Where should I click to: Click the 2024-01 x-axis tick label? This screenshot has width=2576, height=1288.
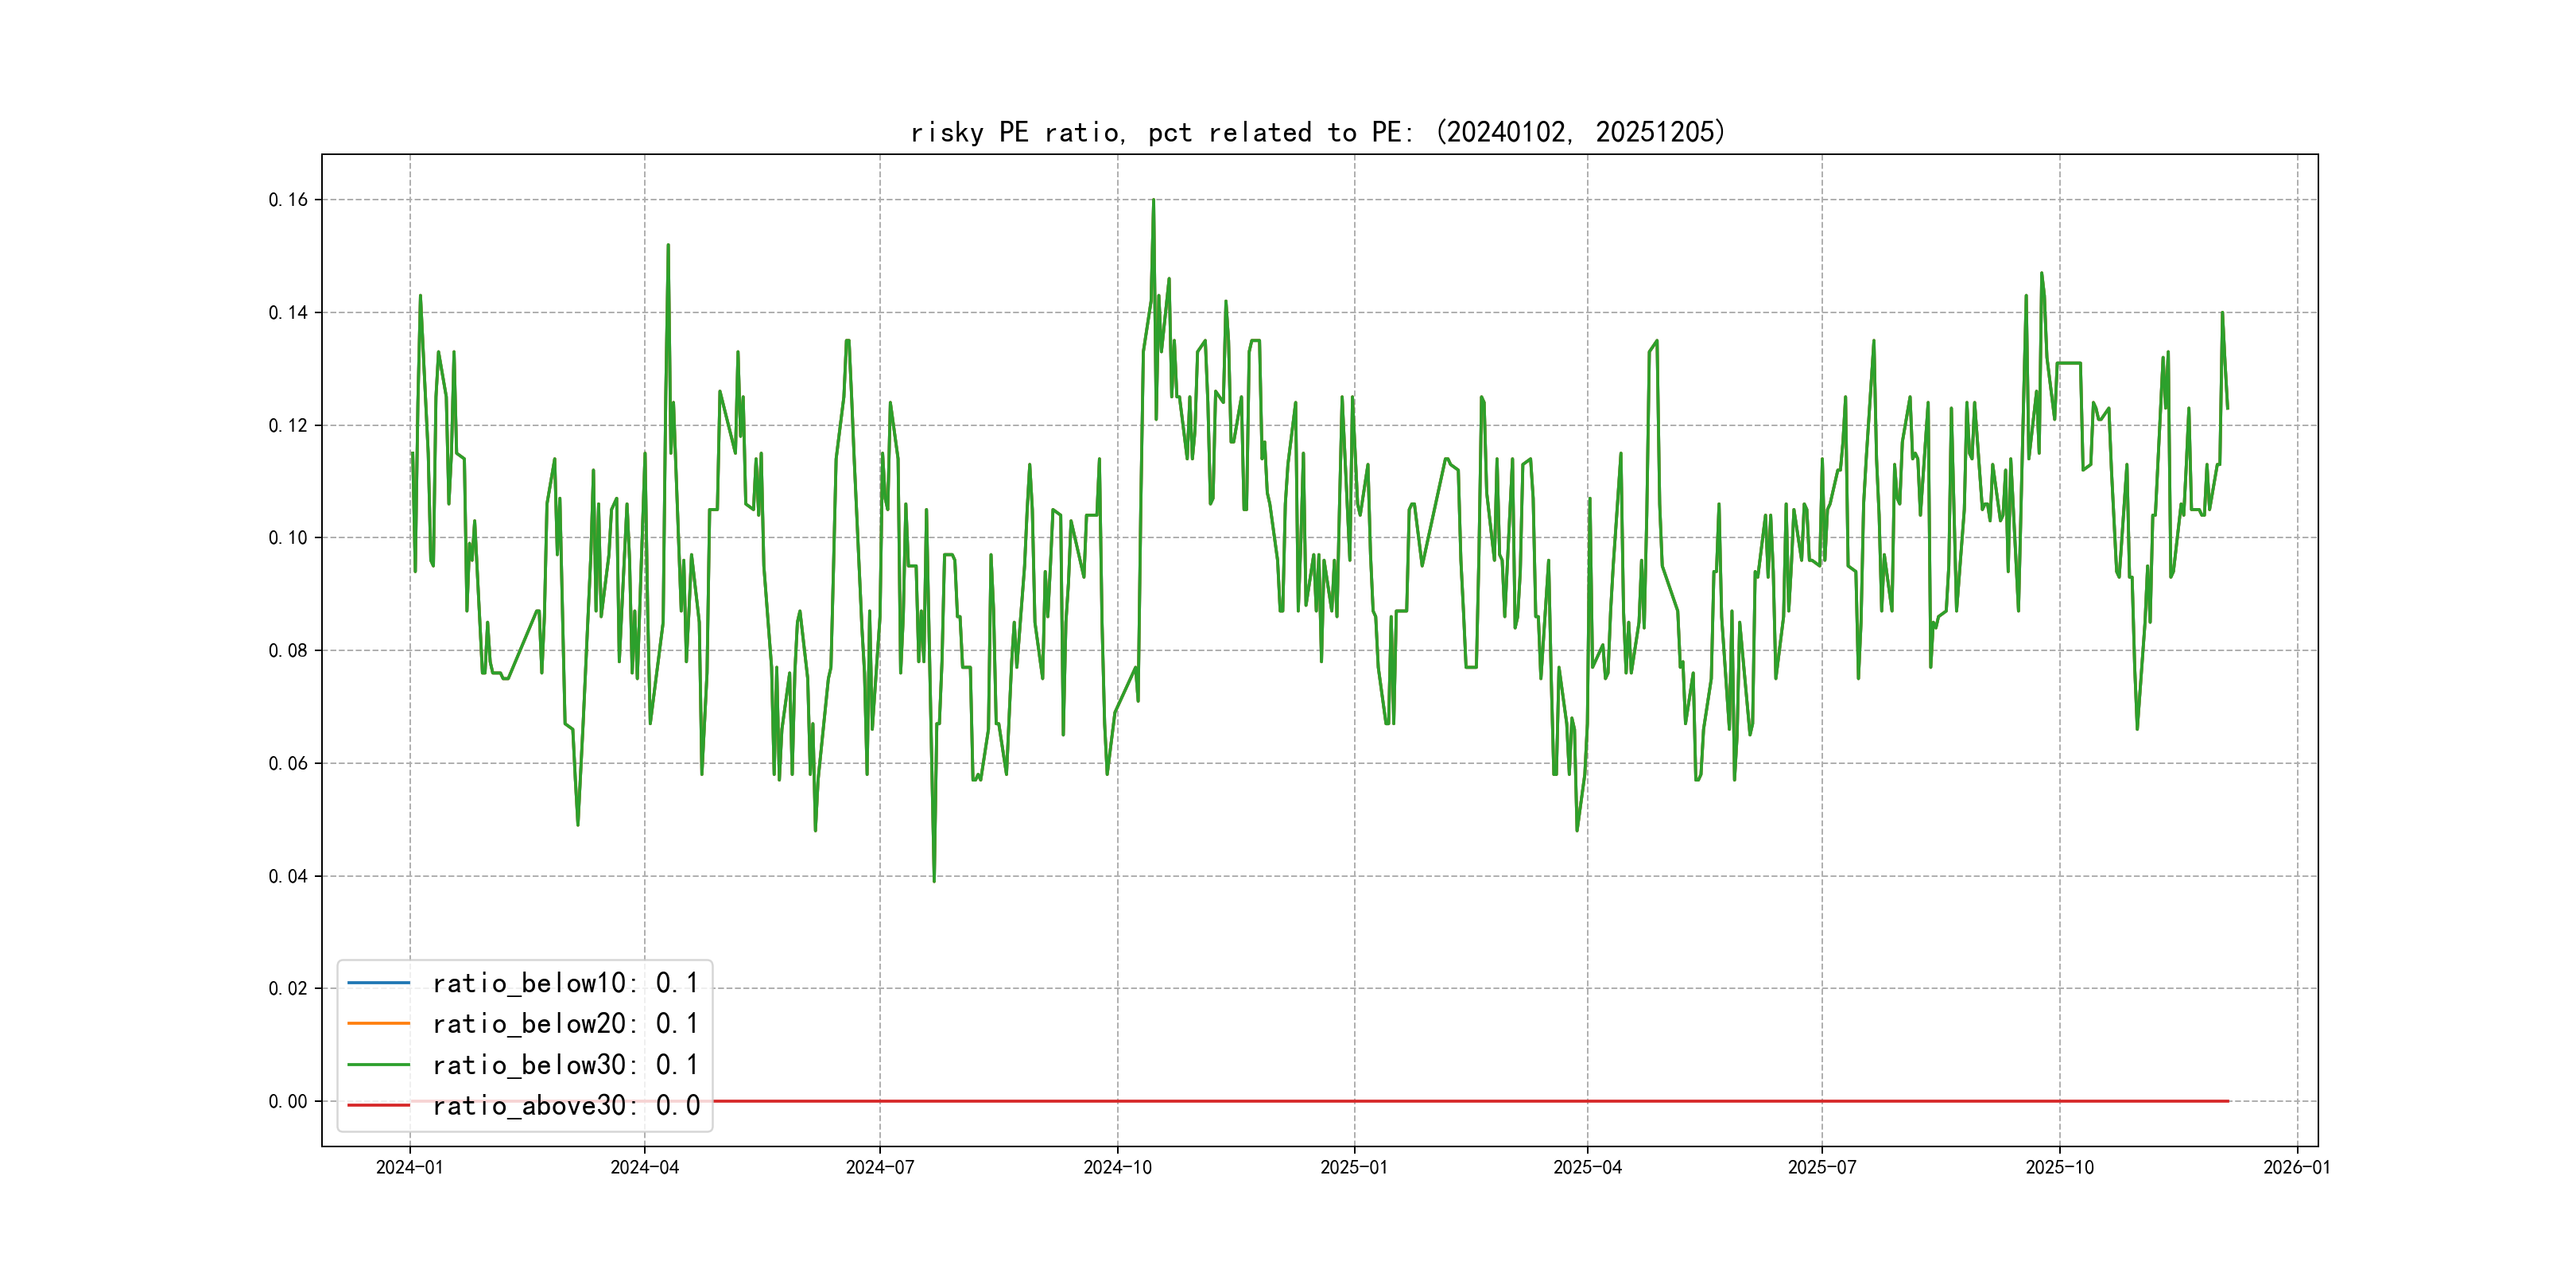click(x=409, y=1167)
